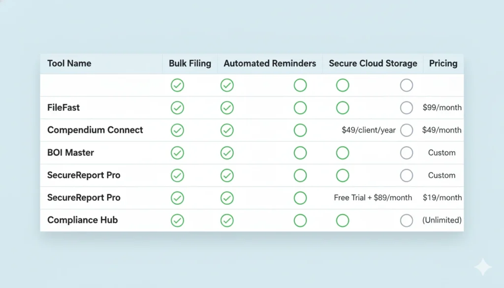Screen dimensions: 504x288
Task: Open the BOI Master tool name
Action: (70, 153)
